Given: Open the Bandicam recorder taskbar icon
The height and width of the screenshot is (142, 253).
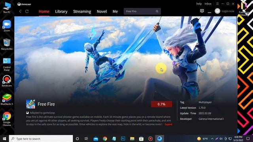Looking at the screenshot, I should [150, 138].
